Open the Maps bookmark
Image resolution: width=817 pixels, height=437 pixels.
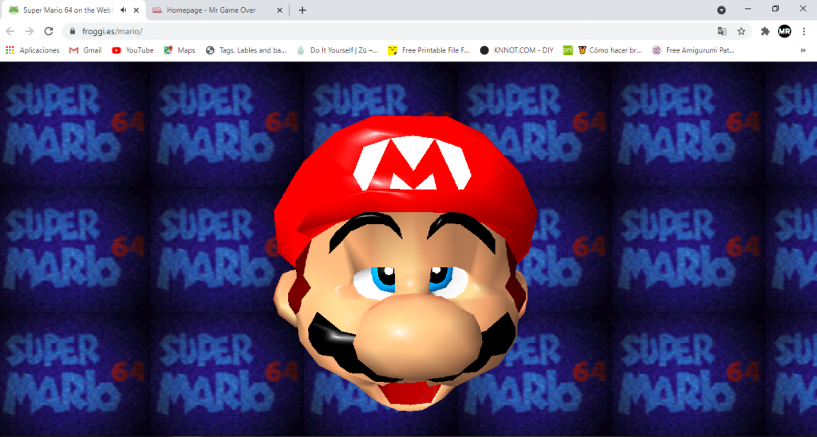click(180, 50)
